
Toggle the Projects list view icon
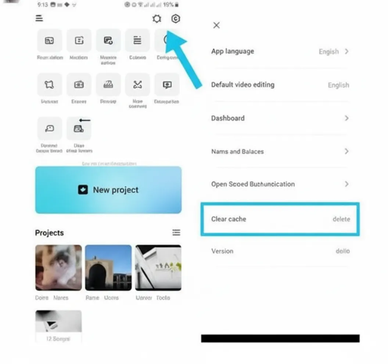pos(176,232)
